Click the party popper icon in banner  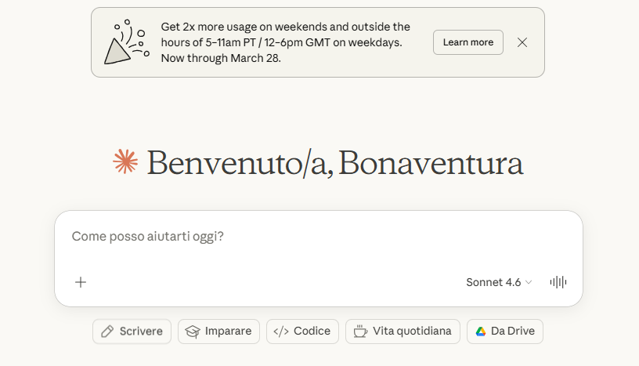point(126,43)
